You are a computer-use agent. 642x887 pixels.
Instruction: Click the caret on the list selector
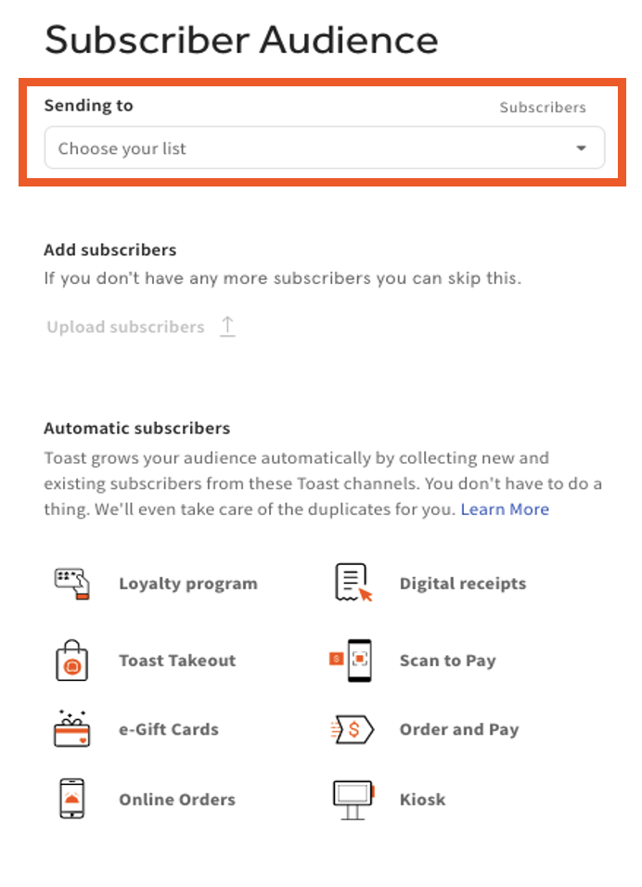click(582, 148)
